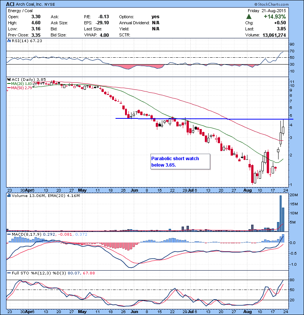Click the green MA(20) legend marker
The image size is (304, 315).
point(9,83)
